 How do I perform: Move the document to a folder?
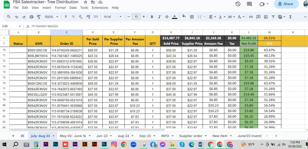pyautogui.click(x=93, y=2)
